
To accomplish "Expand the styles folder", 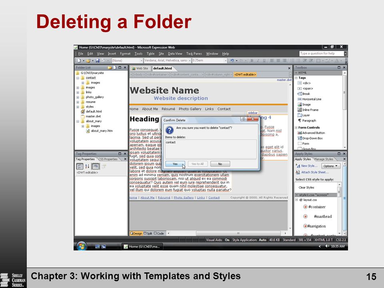I will click(78, 107).
